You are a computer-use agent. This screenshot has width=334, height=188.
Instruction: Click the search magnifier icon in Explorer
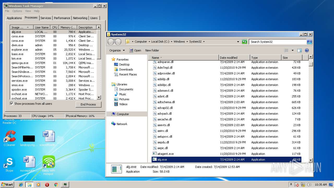coord(309,42)
